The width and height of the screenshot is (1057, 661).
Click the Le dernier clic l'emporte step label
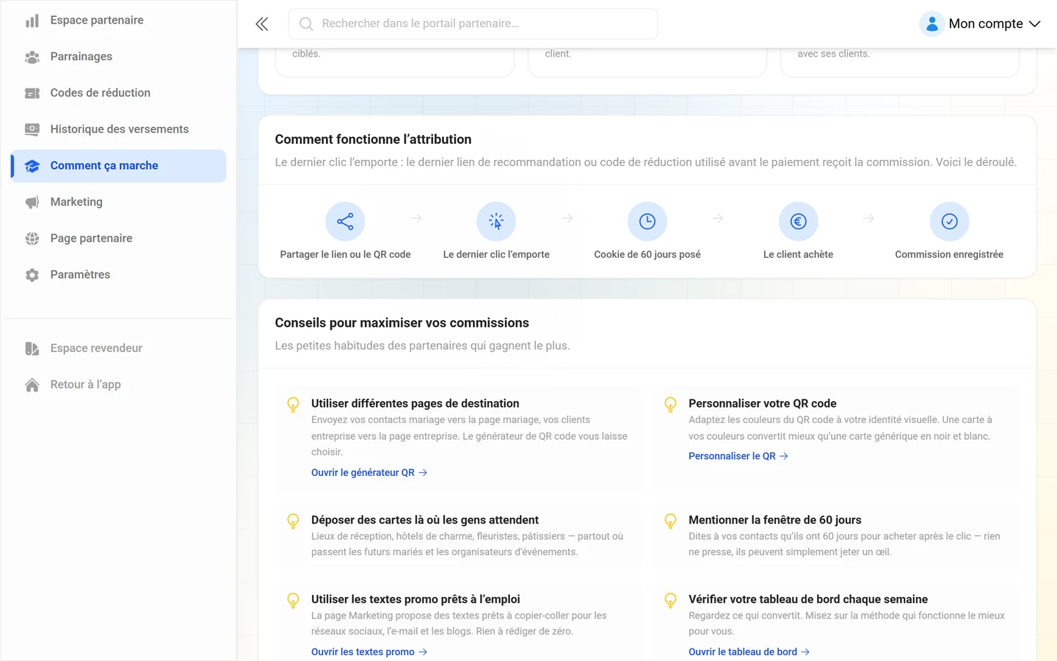point(496,255)
